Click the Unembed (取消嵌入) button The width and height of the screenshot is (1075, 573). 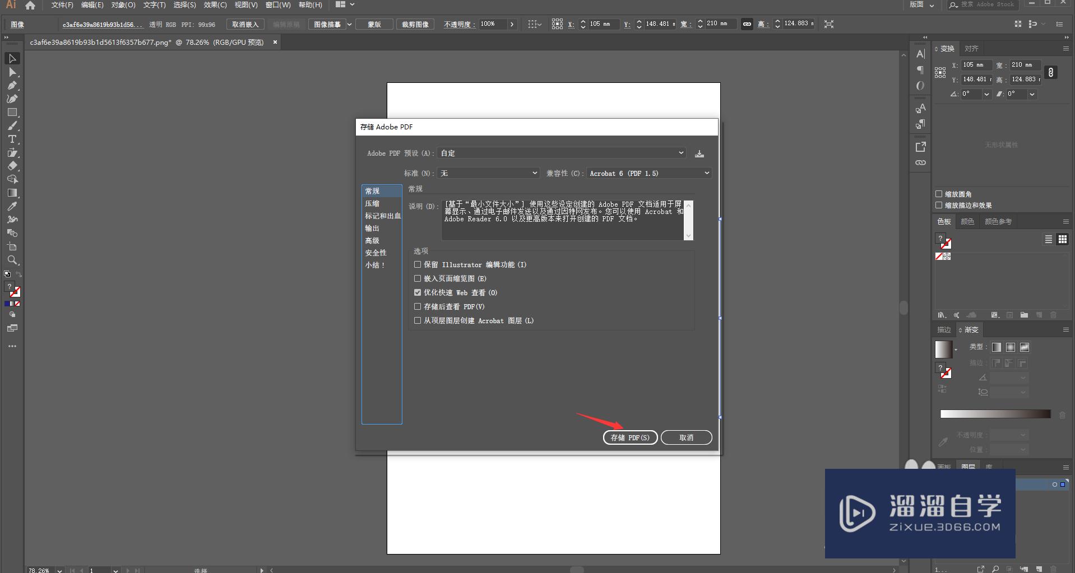[x=245, y=24]
